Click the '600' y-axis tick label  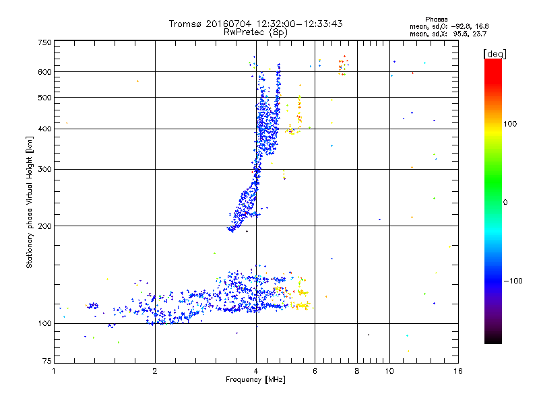click(44, 72)
